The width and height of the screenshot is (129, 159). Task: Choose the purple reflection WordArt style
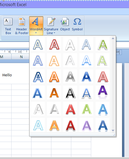(102, 93)
